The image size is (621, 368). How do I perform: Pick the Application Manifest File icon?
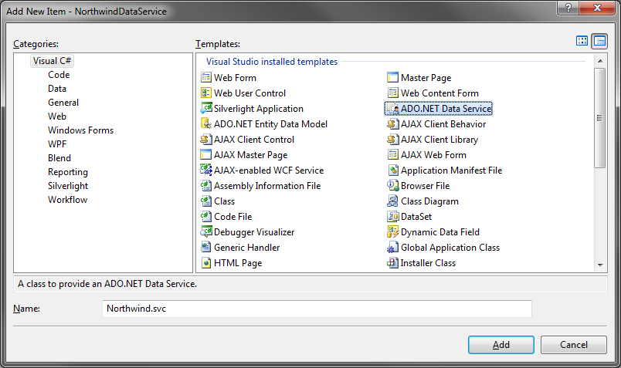tap(393, 170)
